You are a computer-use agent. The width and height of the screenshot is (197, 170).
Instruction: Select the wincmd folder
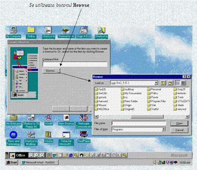pos(180,109)
